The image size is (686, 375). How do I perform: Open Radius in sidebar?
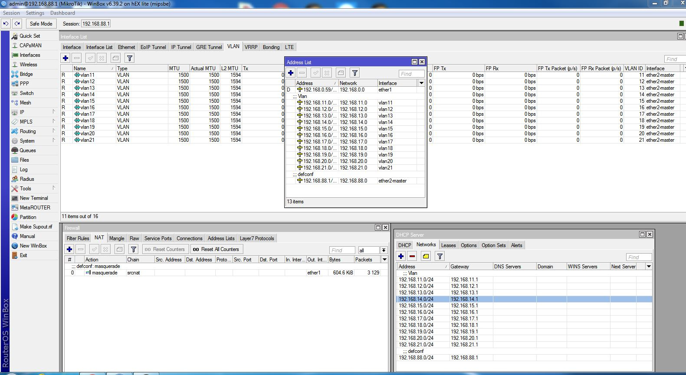[26, 179]
